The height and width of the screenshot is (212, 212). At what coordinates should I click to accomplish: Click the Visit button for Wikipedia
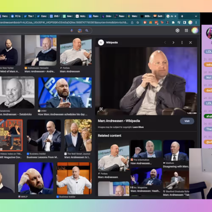(187, 121)
